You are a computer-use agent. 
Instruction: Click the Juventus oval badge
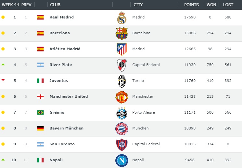pos(122,81)
